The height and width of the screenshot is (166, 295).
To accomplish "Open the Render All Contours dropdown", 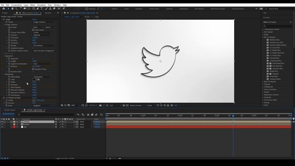I will point(44,46).
